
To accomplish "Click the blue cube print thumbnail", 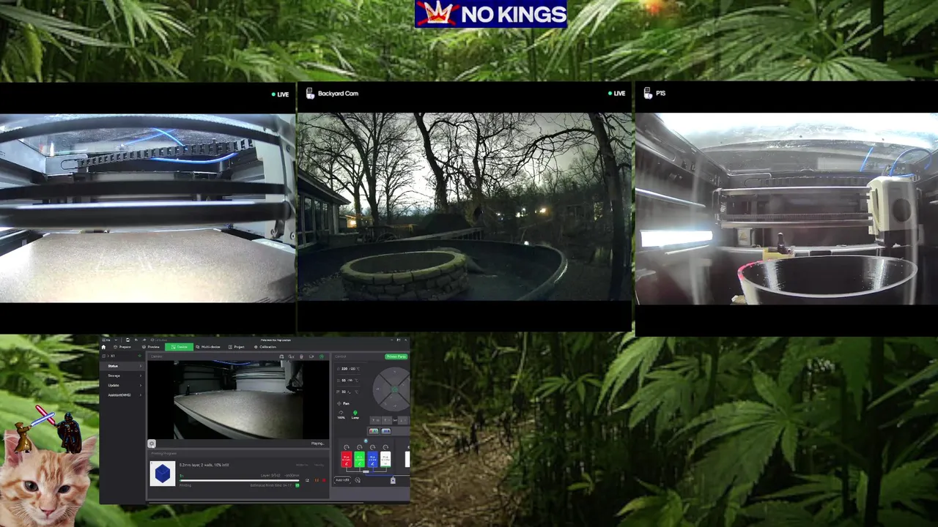I will tap(163, 474).
